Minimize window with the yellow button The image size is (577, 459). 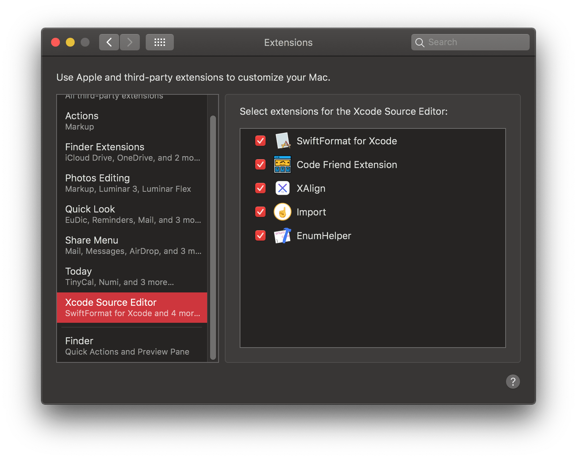click(70, 42)
